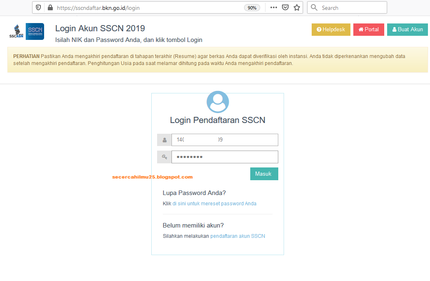Click the magnifier icon in Search box
Image resolution: width=430 pixels, height=281 pixels.
pos(314,8)
